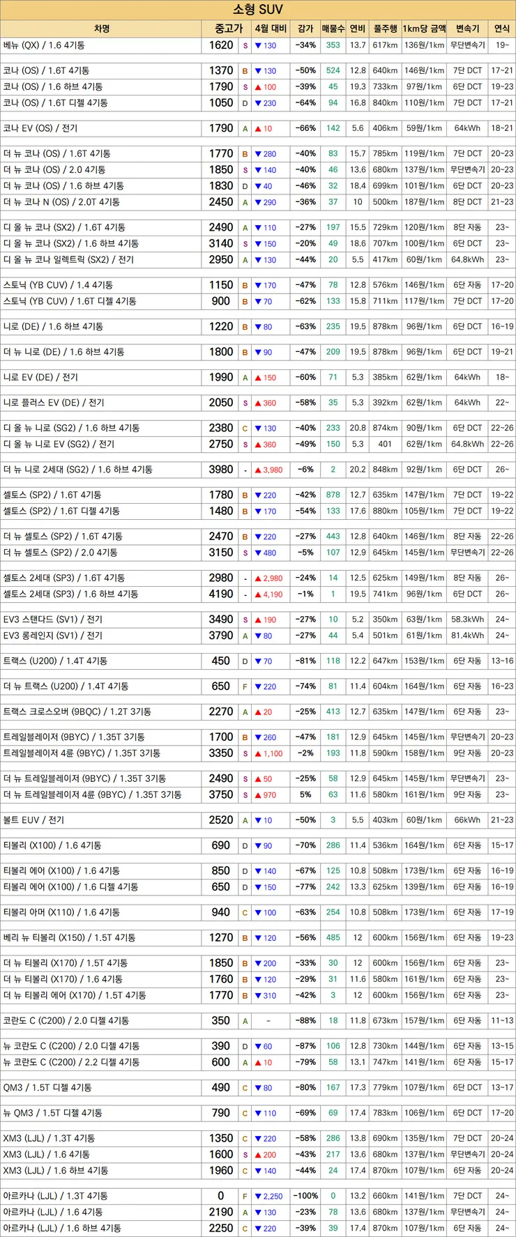Click '볼트 EUV / 전기' name cell
516x1237 pixels.
click(33, 820)
